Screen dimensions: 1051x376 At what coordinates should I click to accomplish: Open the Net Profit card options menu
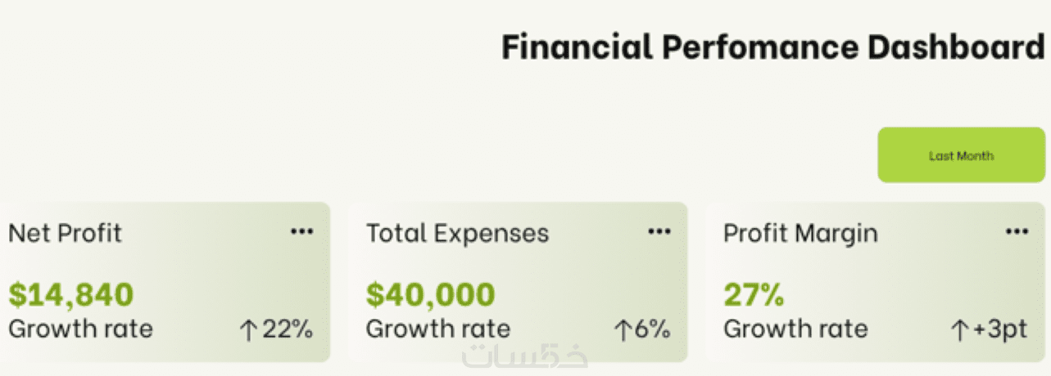click(301, 232)
